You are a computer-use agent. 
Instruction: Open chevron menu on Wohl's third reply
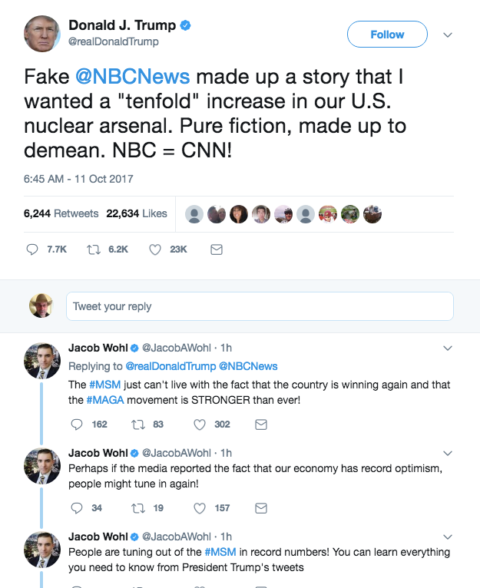(449, 537)
